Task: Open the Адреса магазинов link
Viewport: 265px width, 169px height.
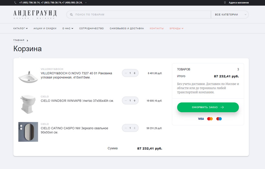Action: (x=238, y=3)
